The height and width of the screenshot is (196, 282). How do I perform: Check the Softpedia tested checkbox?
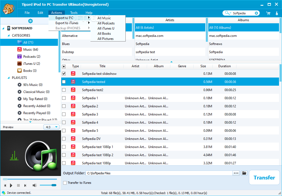[64, 82]
